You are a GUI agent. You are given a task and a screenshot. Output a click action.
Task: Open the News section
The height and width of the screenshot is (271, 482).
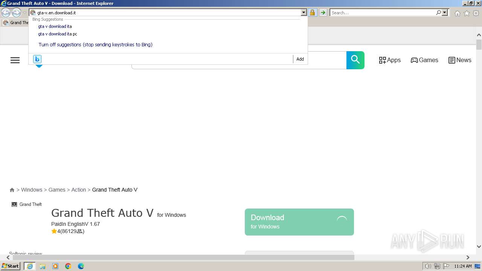[x=460, y=60]
